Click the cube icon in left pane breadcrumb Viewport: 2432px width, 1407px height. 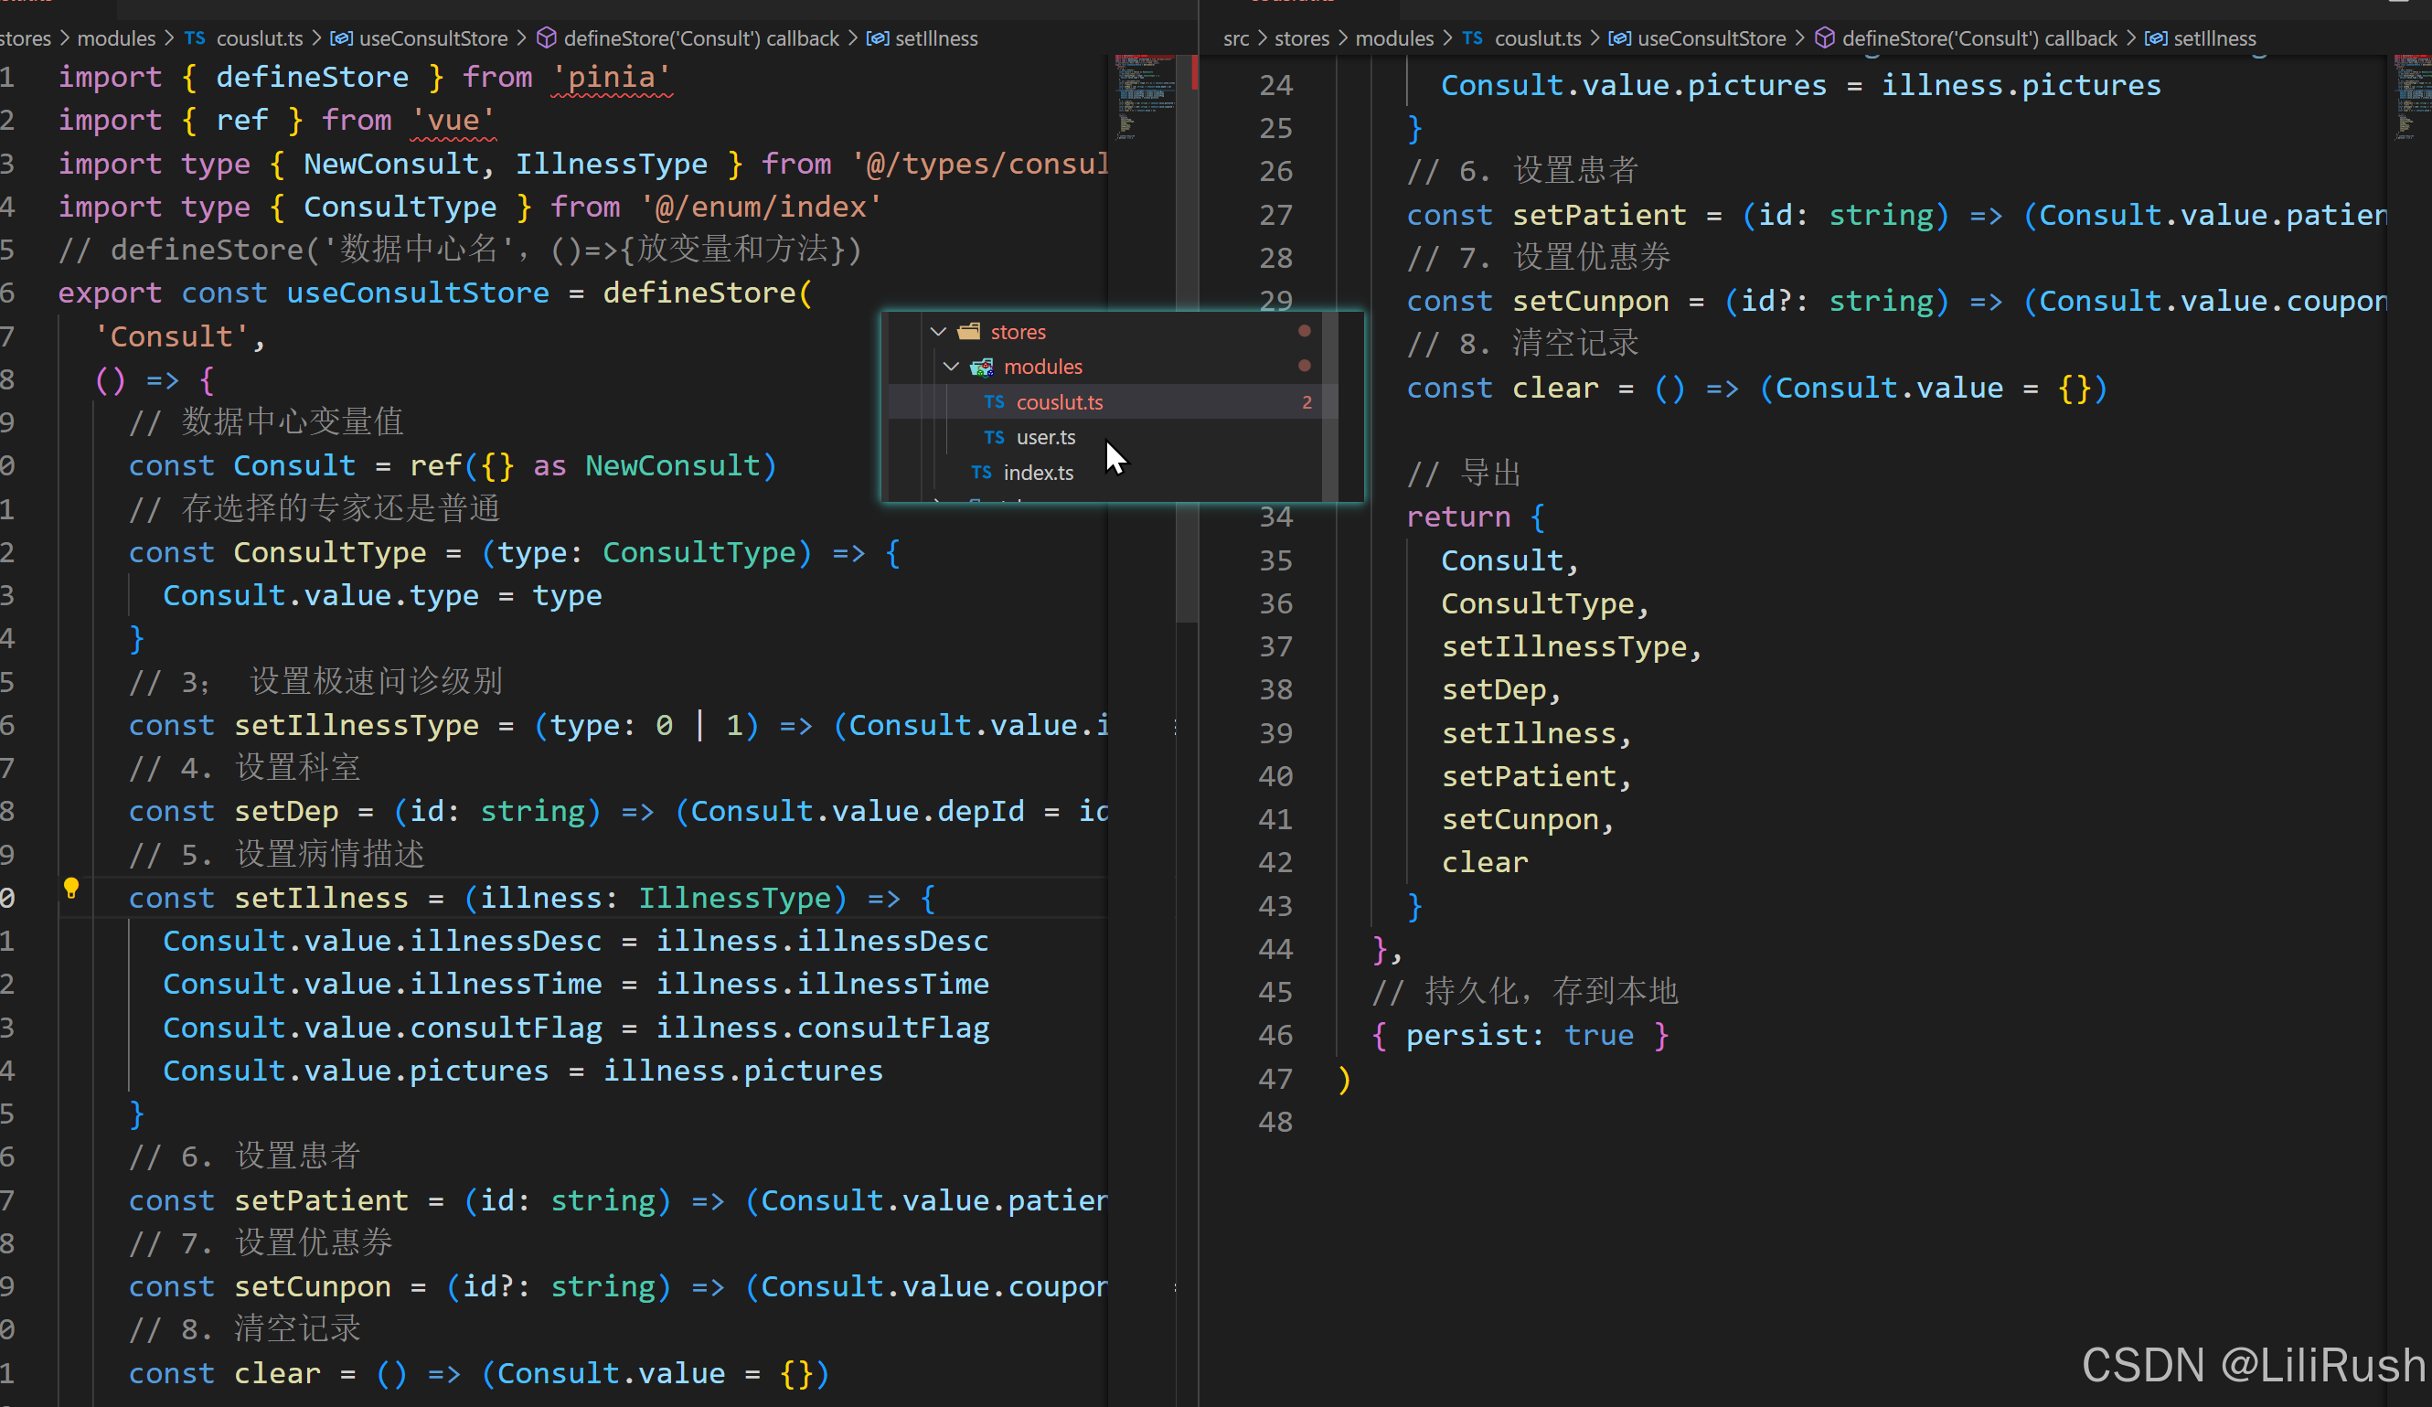click(546, 38)
